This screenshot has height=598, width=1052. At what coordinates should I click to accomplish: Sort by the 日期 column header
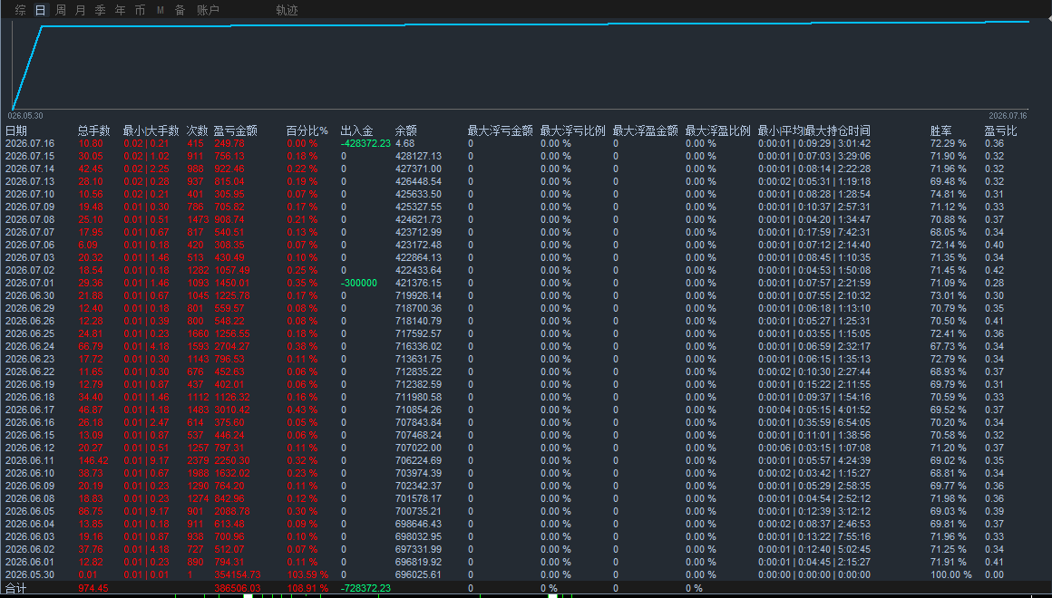[x=16, y=130]
